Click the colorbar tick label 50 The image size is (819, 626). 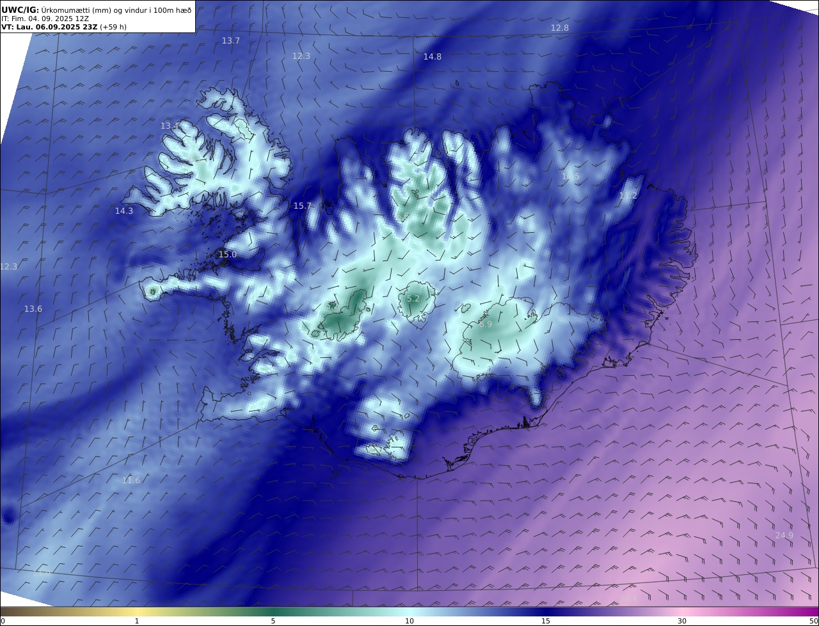coord(814,621)
